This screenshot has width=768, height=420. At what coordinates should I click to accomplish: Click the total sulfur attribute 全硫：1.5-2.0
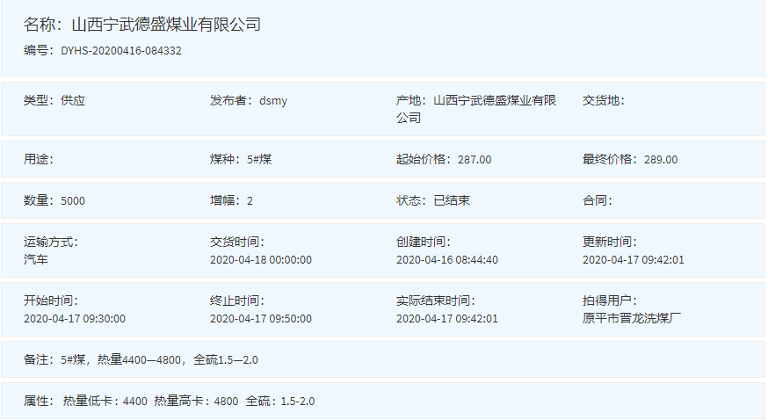(280, 401)
